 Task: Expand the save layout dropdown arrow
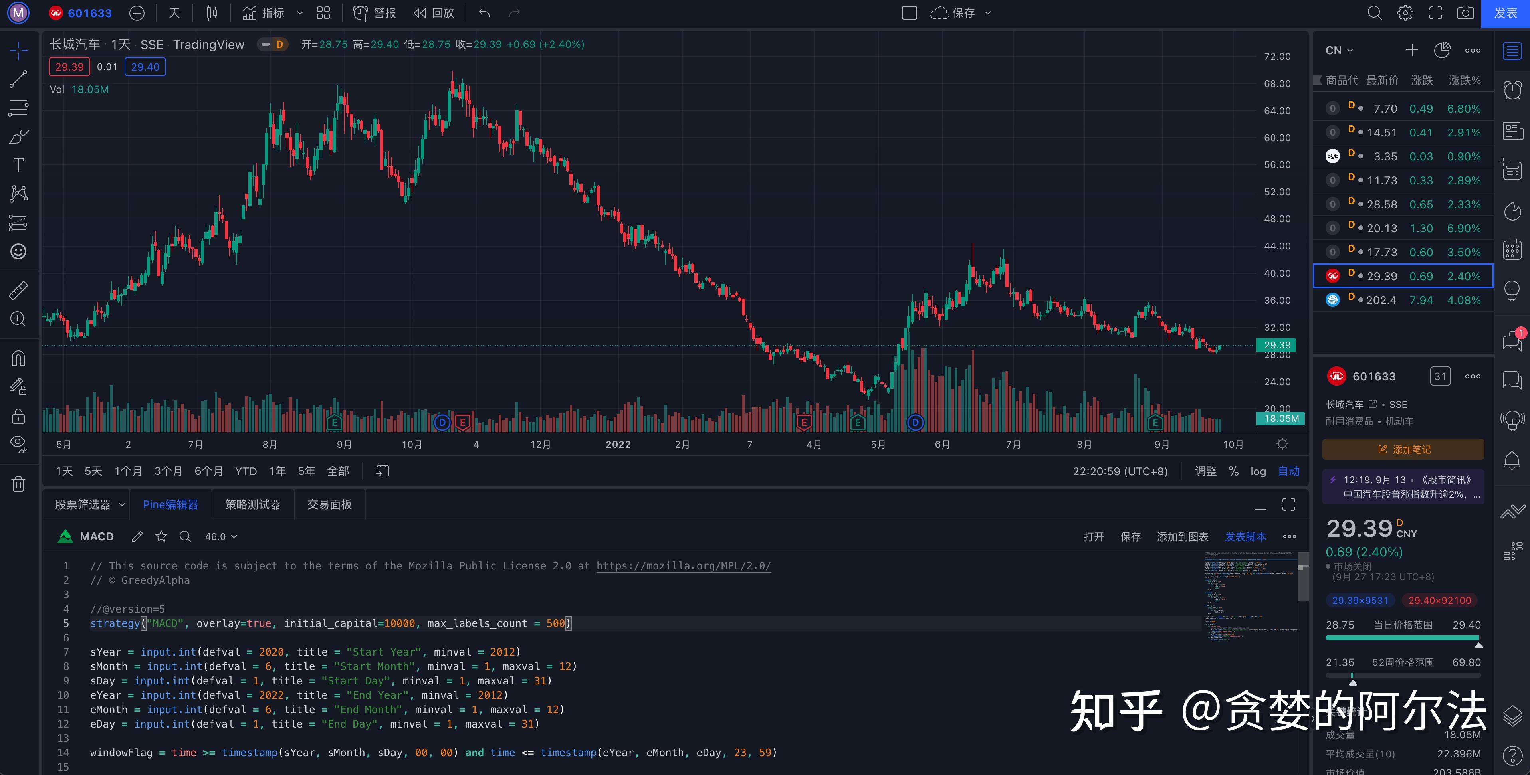point(988,13)
